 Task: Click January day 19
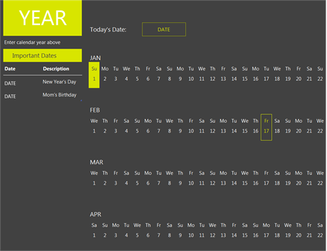[x=288, y=79]
